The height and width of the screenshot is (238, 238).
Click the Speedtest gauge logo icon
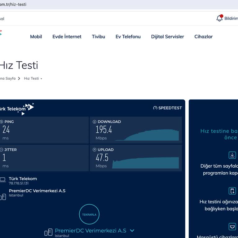155,108
